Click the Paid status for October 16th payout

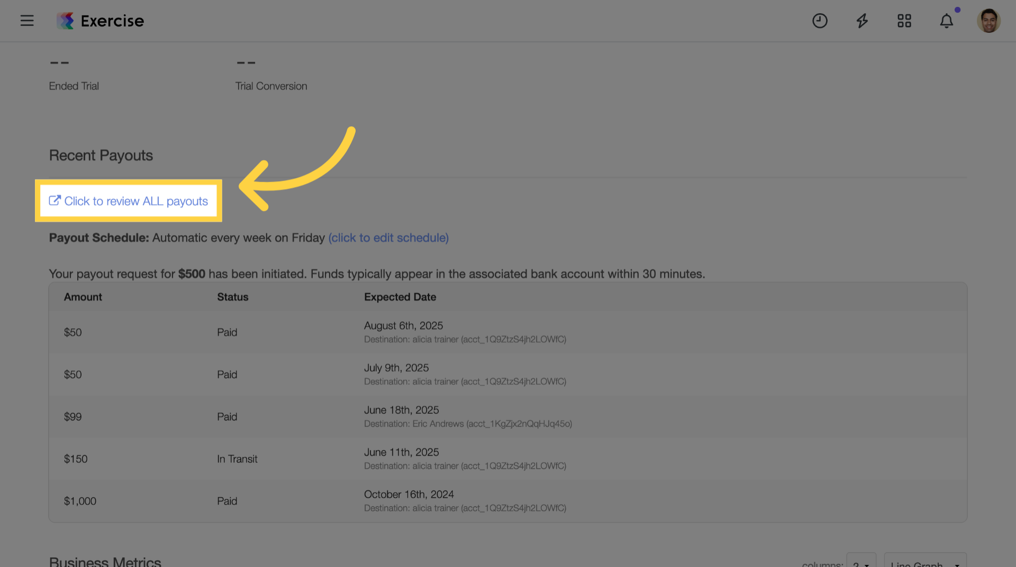[227, 501]
